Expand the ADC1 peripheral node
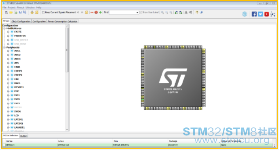Screen dimensions: 279x150 point(8,51)
